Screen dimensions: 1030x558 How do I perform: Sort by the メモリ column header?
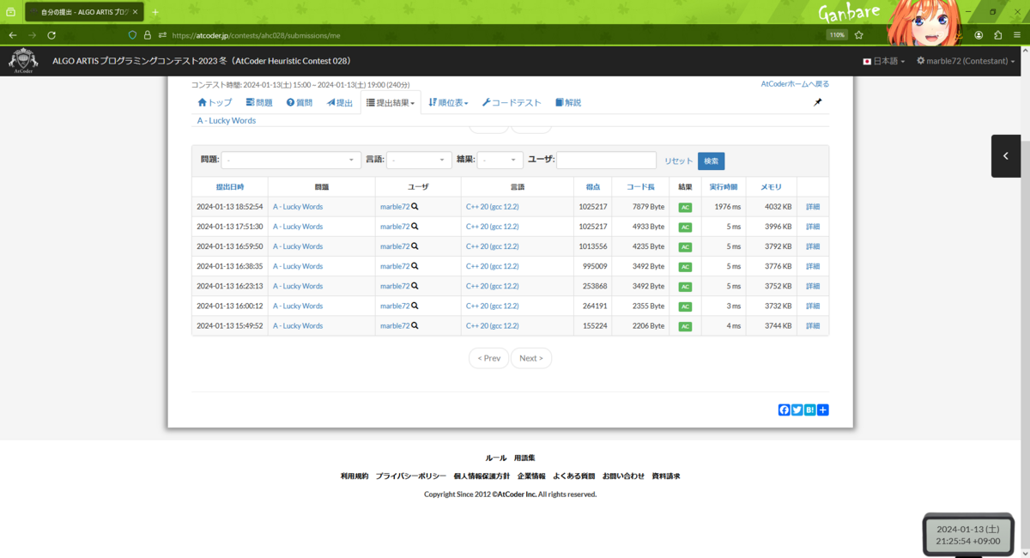pyautogui.click(x=770, y=186)
